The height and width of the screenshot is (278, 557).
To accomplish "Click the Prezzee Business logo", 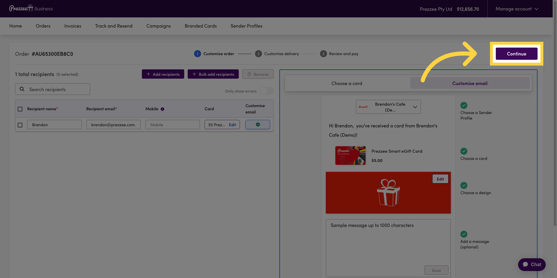I will coord(31,8).
